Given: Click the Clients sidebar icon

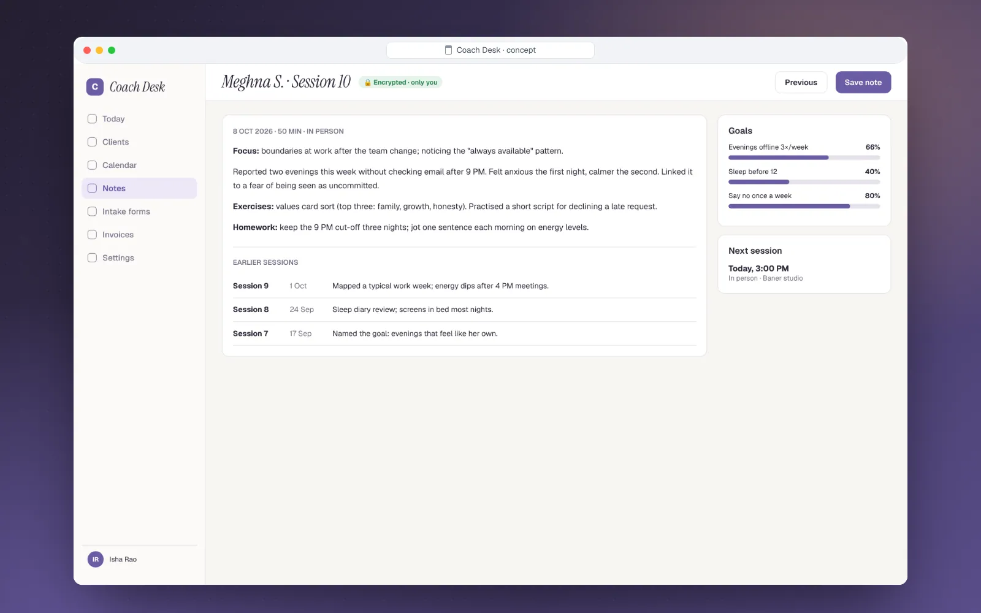Looking at the screenshot, I should 92,142.
